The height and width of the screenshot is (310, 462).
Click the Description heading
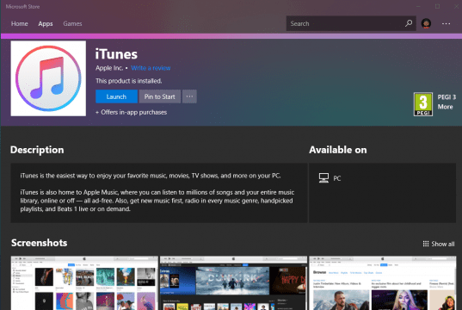coord(37,150)
